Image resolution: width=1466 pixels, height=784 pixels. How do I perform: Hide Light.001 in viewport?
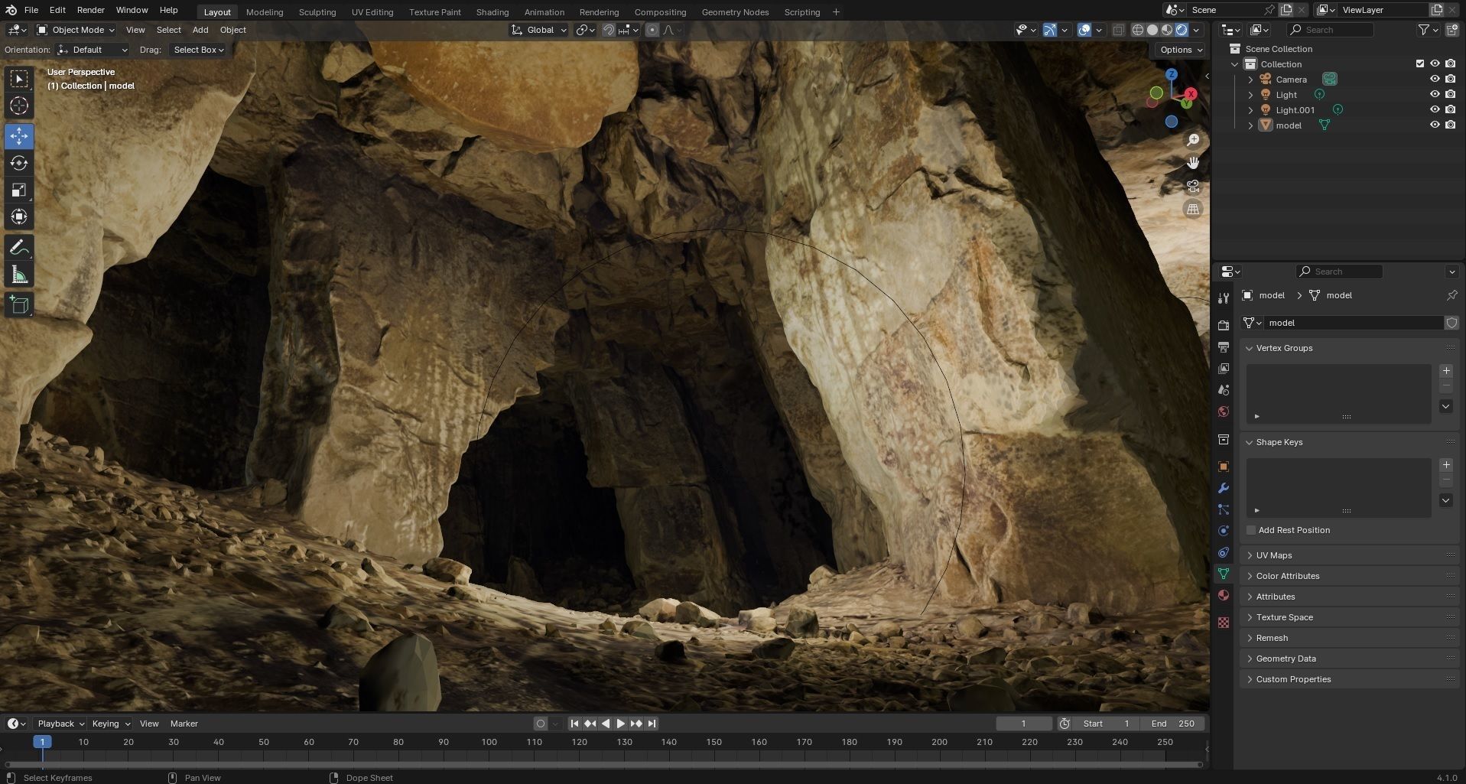click(1435, 109)
